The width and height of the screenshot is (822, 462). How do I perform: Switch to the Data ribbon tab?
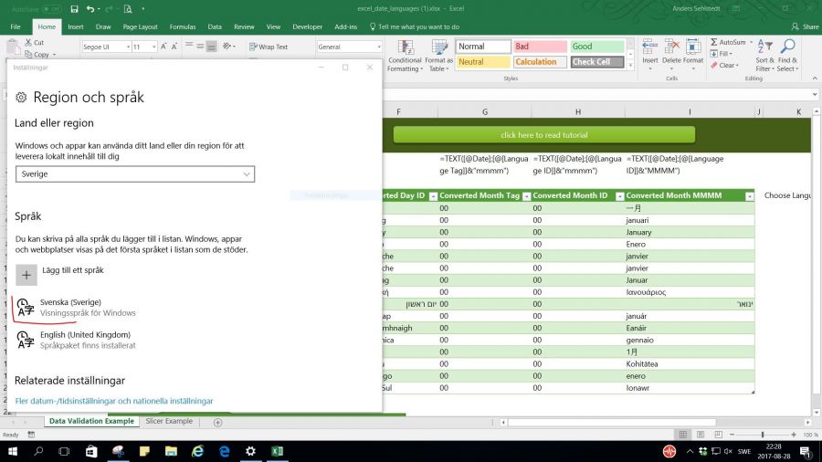[215, 26]
